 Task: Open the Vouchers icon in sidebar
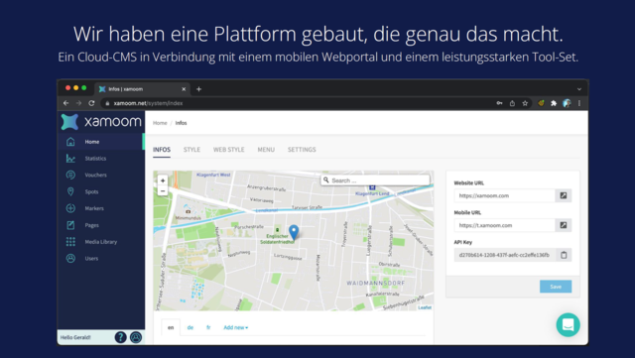(x=70, y=175)
